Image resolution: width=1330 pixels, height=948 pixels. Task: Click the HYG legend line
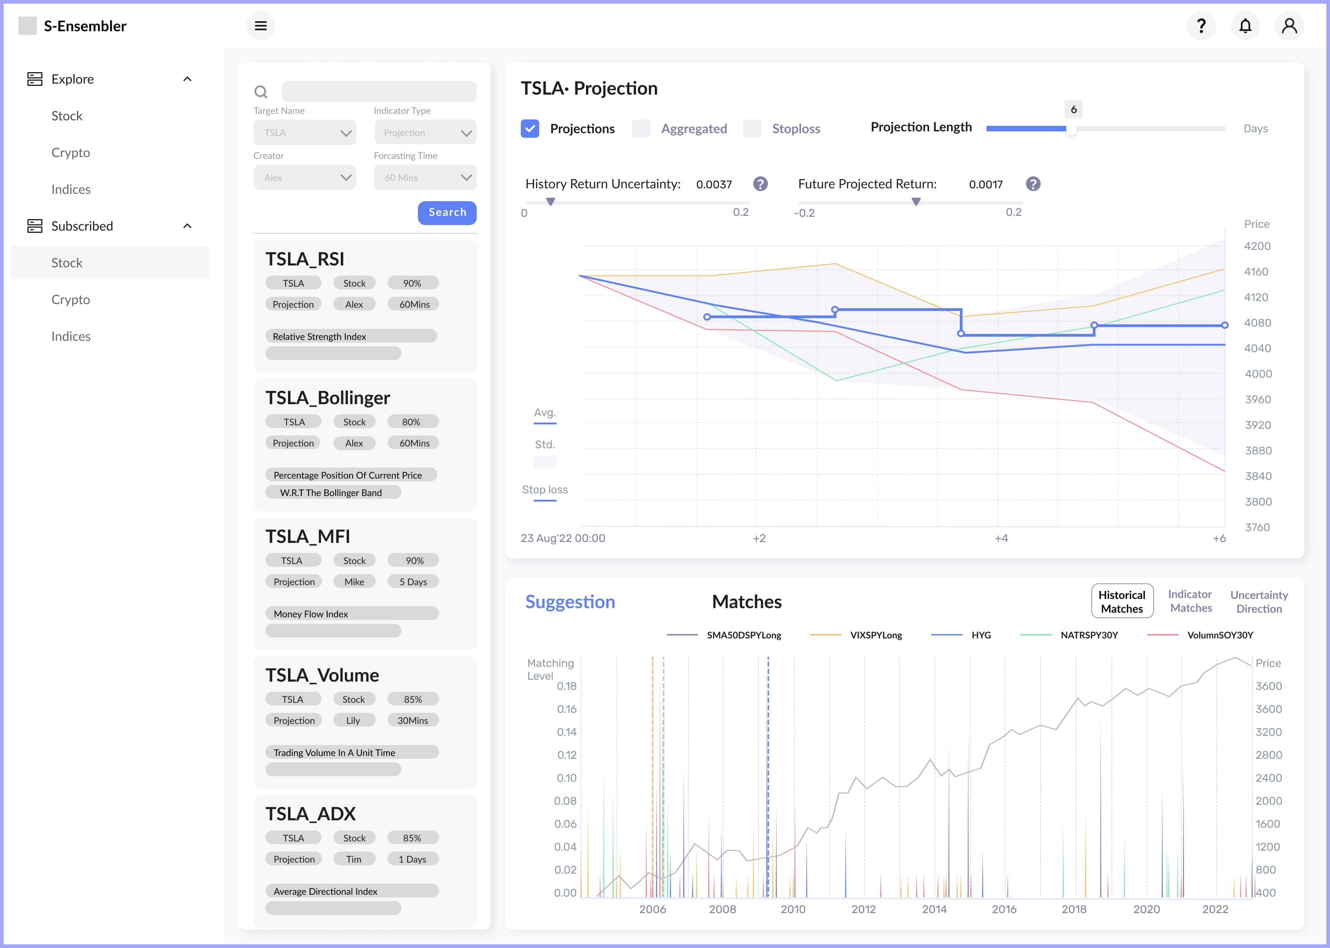point(947,635)
